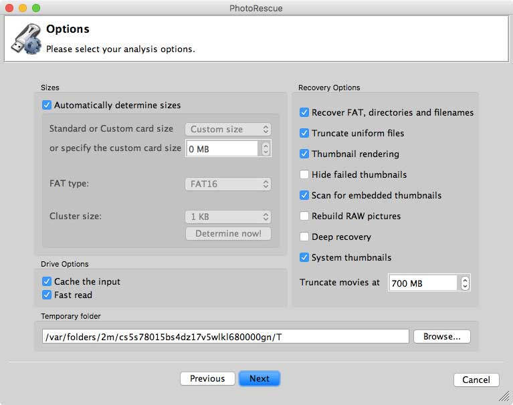
Task: Click the 700 MB truncate movies field
Action: [423, 283]
